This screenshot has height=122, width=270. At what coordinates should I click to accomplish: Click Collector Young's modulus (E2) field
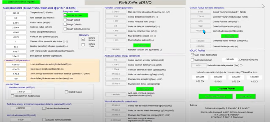click(x=200, y=17)
